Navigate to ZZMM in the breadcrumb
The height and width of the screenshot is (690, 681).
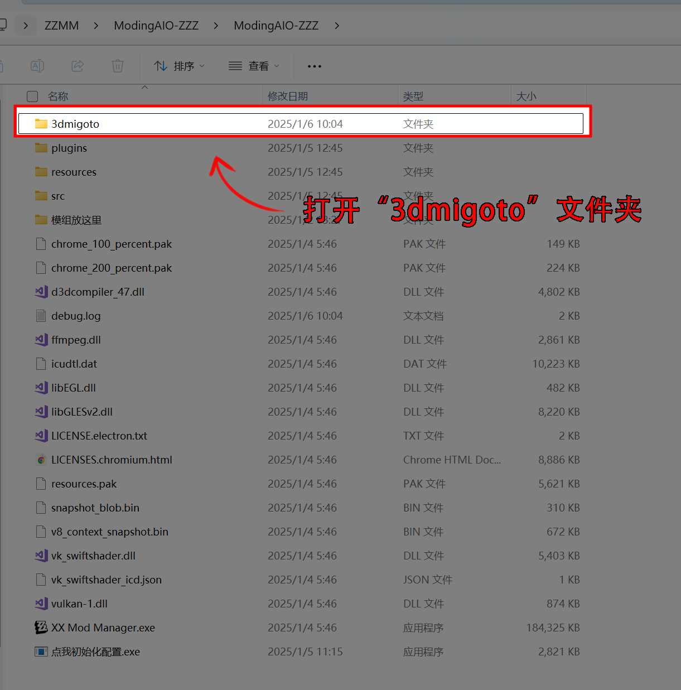point(61,25)
